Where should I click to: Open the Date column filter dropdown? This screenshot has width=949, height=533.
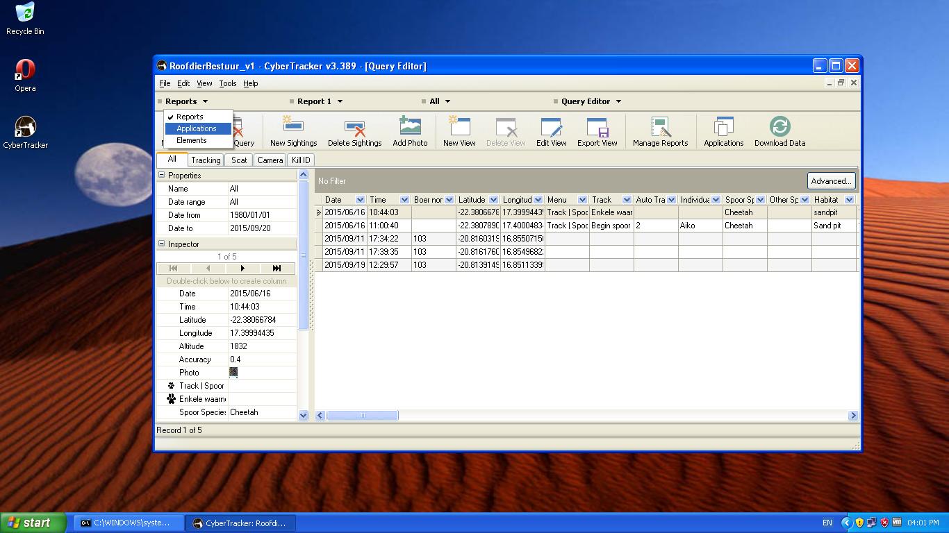(360, 200)
